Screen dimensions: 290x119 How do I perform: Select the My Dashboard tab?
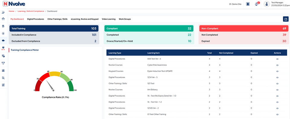(17, 19)
